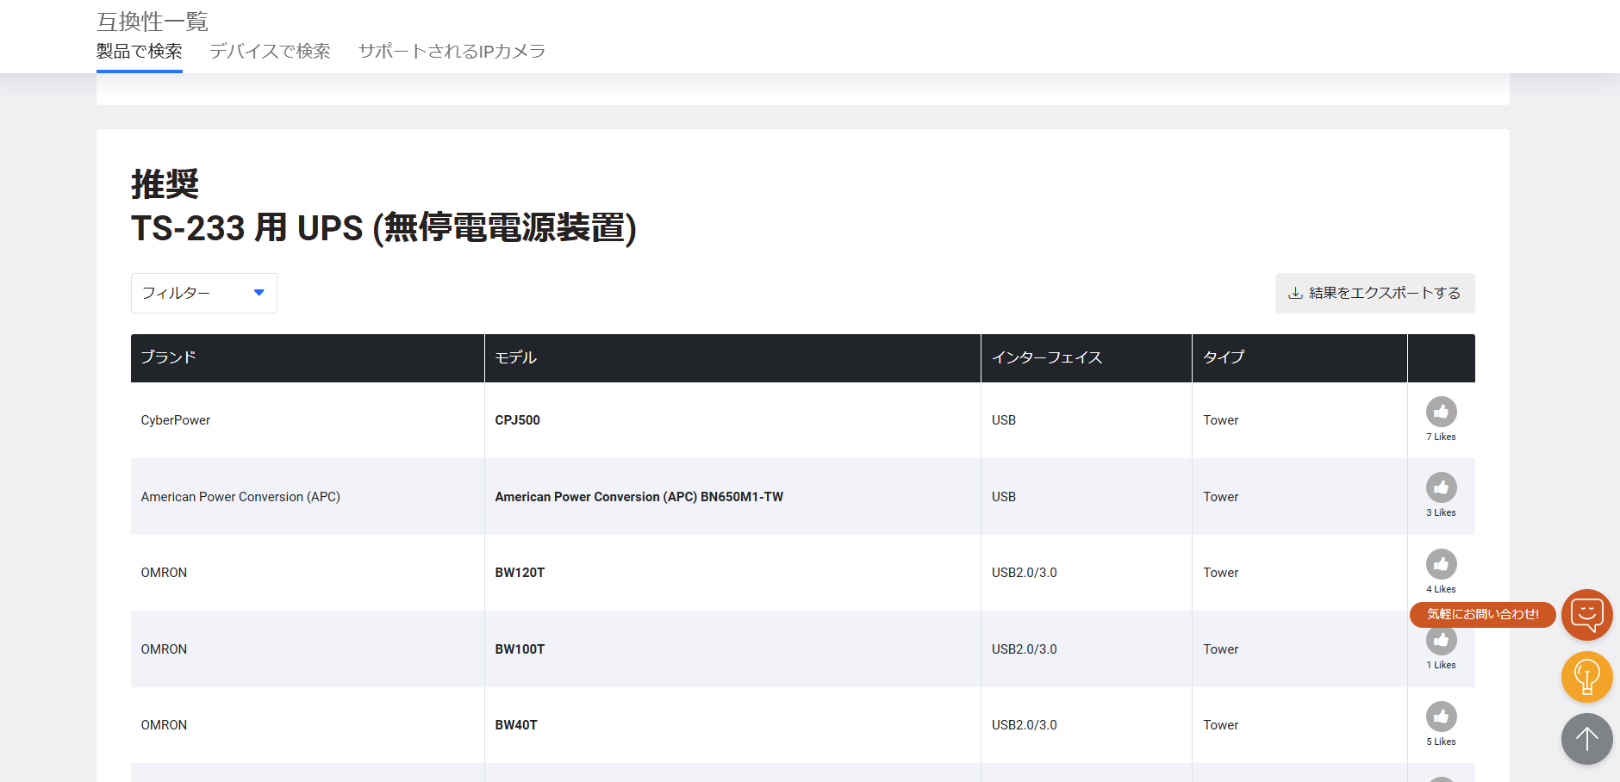The height and width of the screenshot is (782, 1620).
Task: Click the BW100T model name
Action: 520,649
